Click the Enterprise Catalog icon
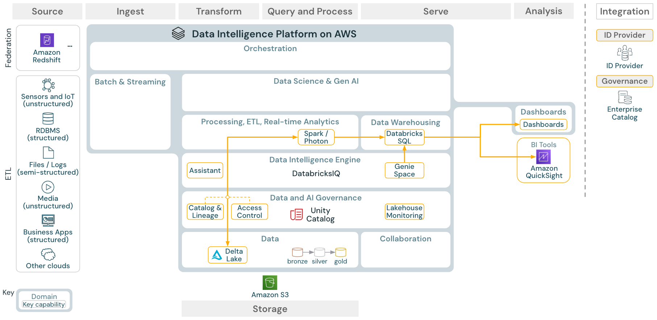 [624, 97]
